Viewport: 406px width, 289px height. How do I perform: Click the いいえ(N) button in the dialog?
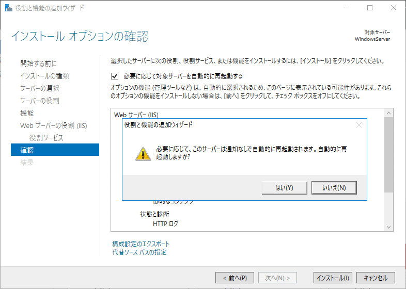coord(334,187)
